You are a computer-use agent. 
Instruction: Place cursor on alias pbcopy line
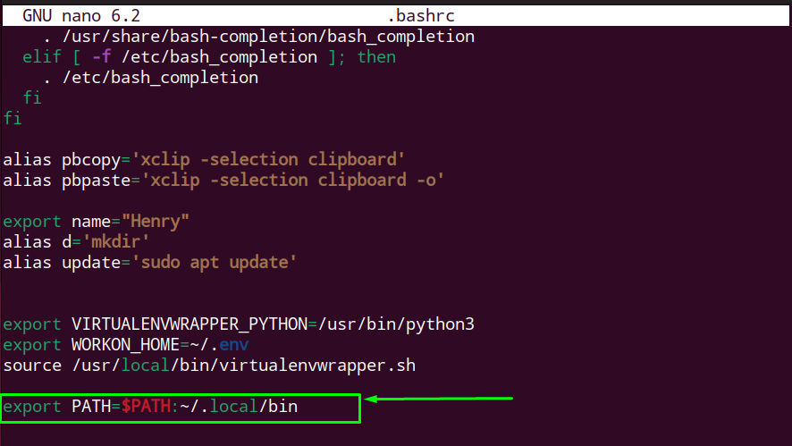(204, 160)
